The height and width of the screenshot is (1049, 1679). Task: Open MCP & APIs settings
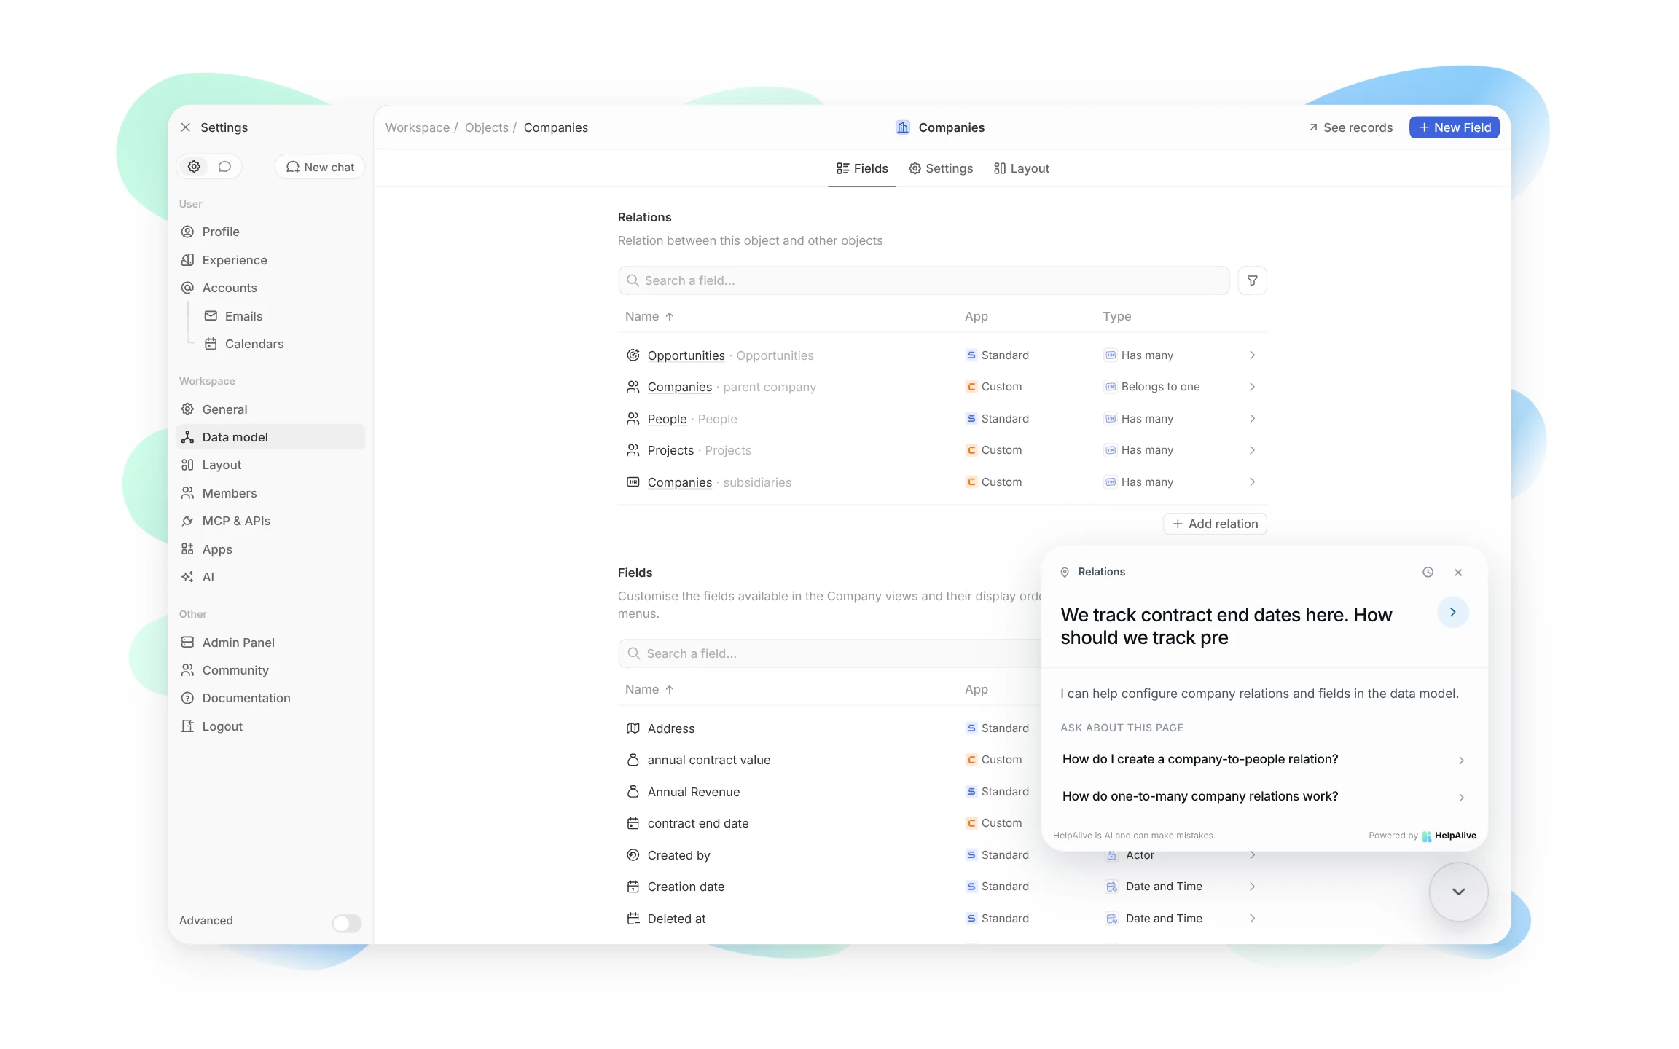coord(270,521)
